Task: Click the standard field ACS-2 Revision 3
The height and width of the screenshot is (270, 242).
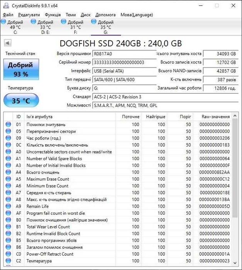Action: pos(165,97)
